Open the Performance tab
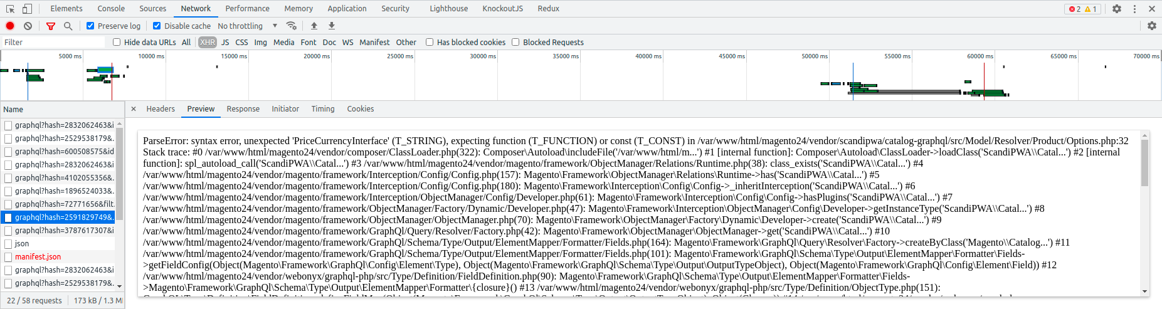1162x309 pixels. [247, 9]
